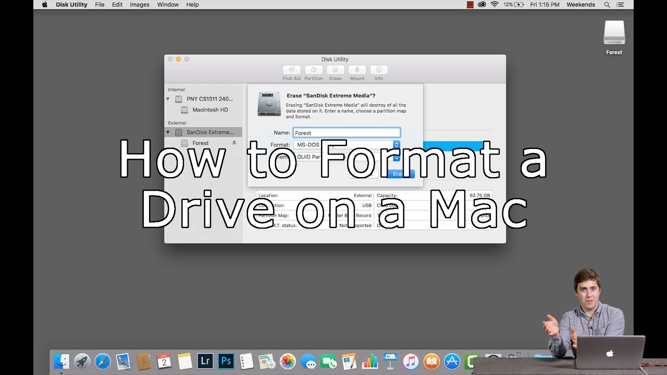Open Keynote from the Dock
Image resolution: width=667 pixels, height=375 pixels.
[x=390, y=361]
